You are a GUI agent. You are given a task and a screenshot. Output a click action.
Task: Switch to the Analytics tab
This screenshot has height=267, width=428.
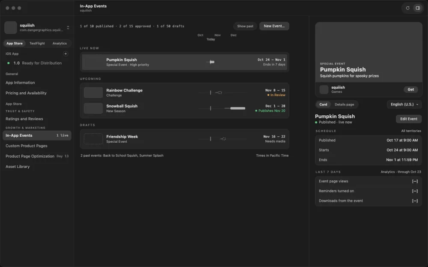(x=59, y=43)
